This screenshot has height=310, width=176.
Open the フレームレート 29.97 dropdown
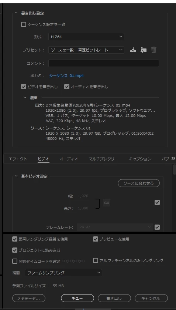(x=115, y=227)
